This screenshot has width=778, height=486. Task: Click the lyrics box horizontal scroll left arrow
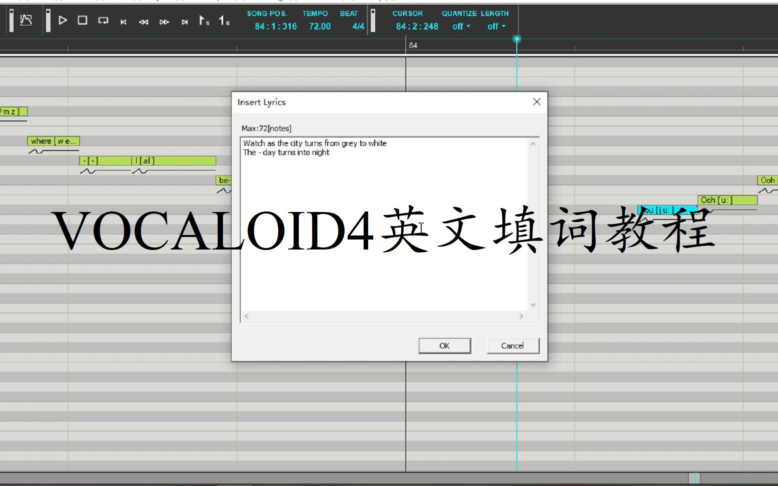point(246,316)
